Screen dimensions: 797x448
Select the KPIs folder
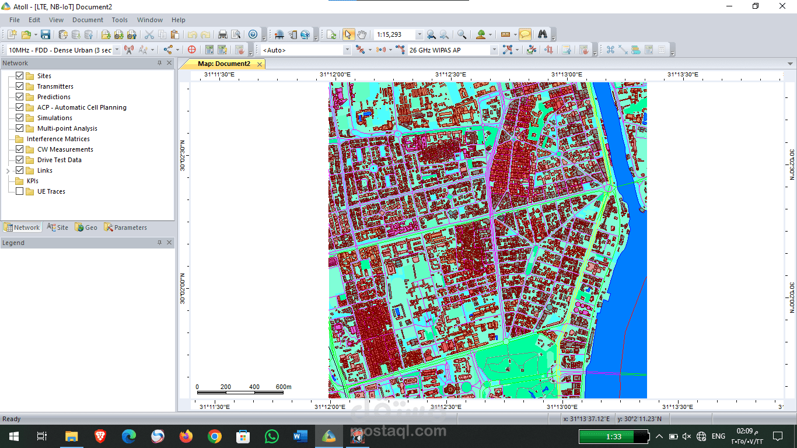(x=27, y=181)
